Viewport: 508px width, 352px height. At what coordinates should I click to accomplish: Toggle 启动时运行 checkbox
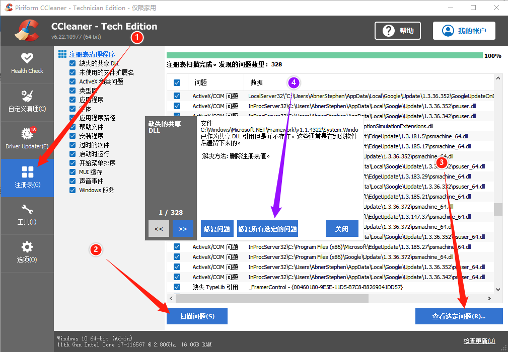pyautogui.click(x=72, y=154)
